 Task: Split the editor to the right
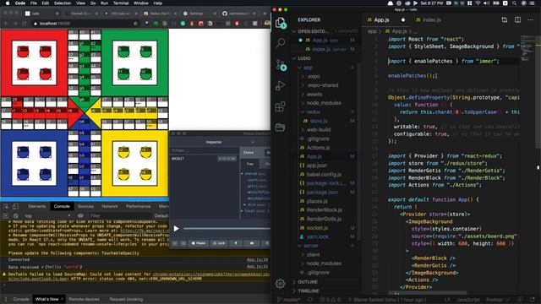[x=517, y=20]
